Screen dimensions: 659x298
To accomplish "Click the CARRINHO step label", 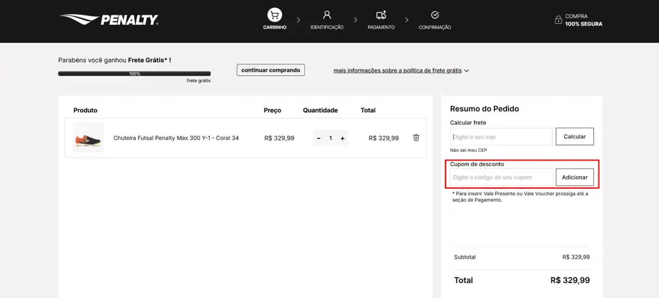I will 275,27.
